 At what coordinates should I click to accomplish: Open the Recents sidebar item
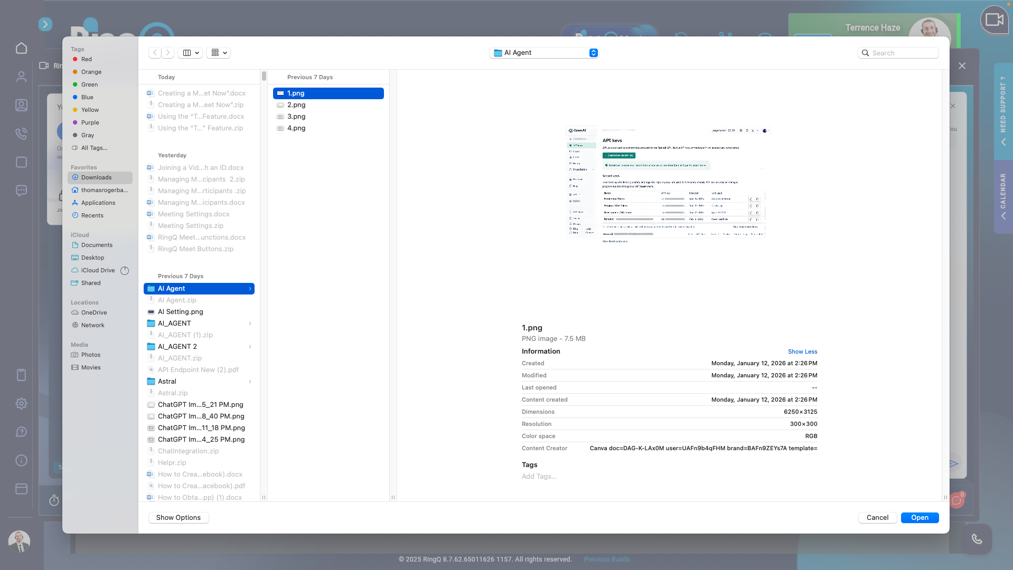[92, 215]
